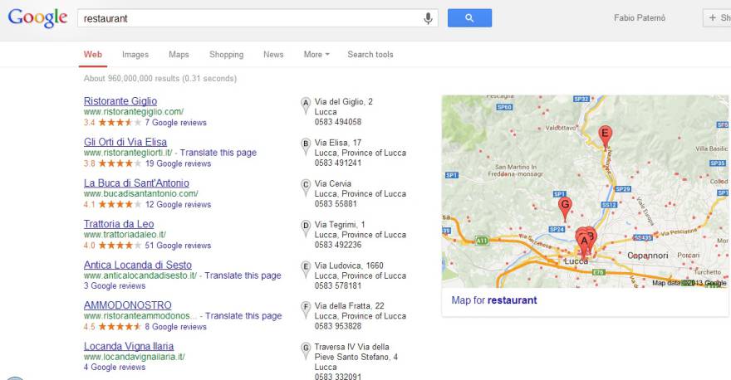The width and height of the screenshot is (731, 380).
Task: View 4 Google reviews for Locanda Vigna Ilaria
Action: pos(115,368)
